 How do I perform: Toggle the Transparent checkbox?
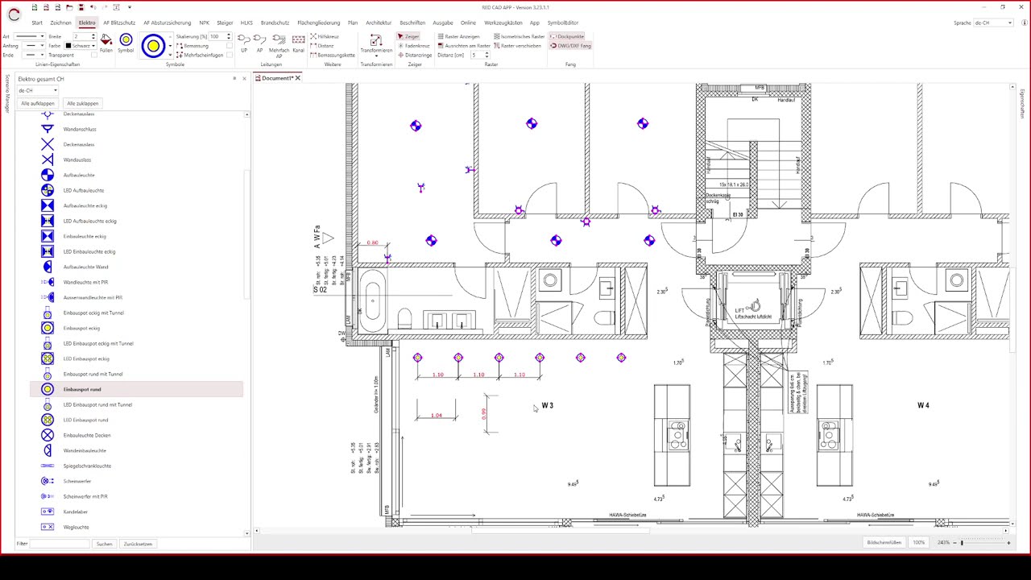point(94,55)
